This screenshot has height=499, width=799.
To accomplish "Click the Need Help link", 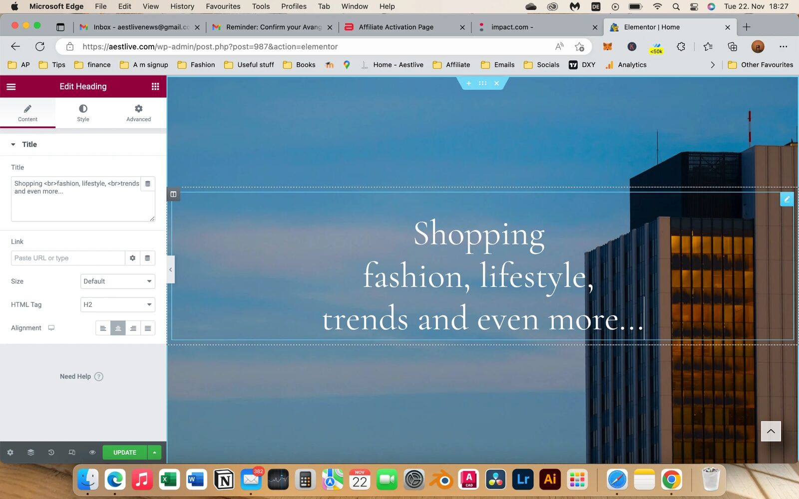I will pos(81,376).
